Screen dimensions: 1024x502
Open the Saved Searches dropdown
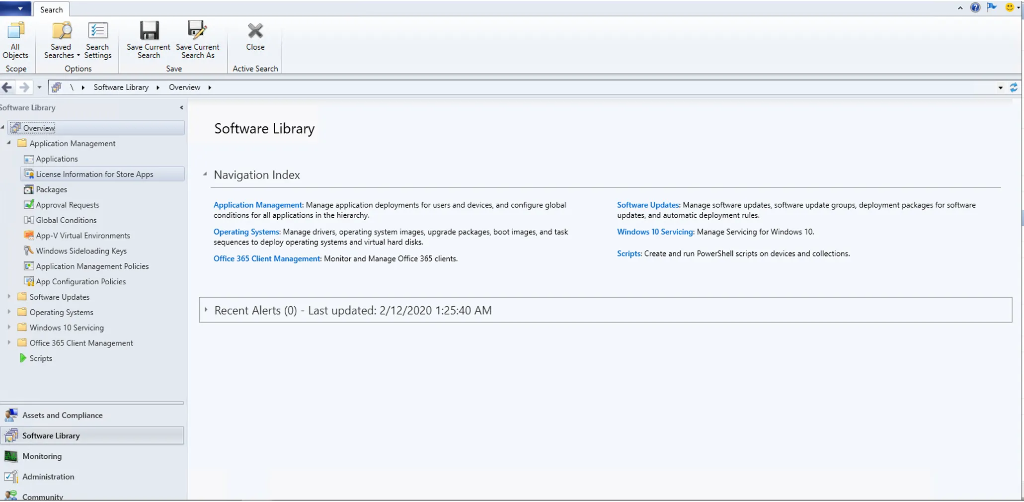tap(62, 40)
